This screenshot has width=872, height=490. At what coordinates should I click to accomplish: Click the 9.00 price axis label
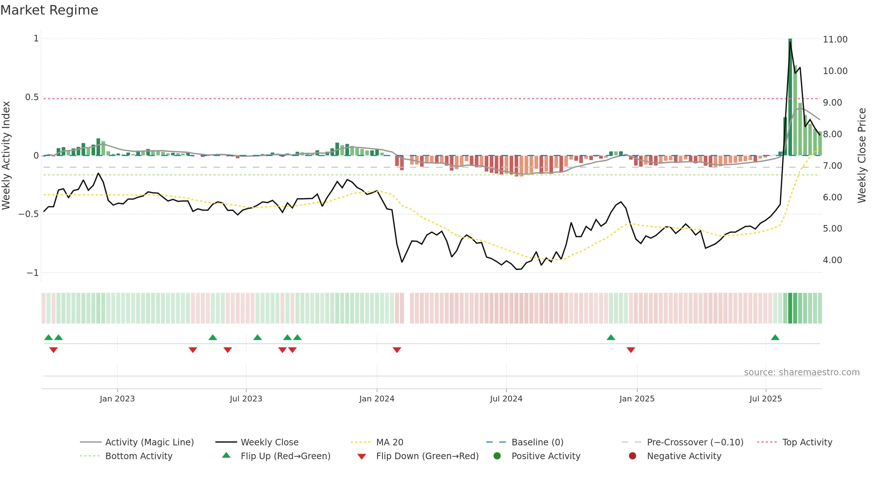832,102
